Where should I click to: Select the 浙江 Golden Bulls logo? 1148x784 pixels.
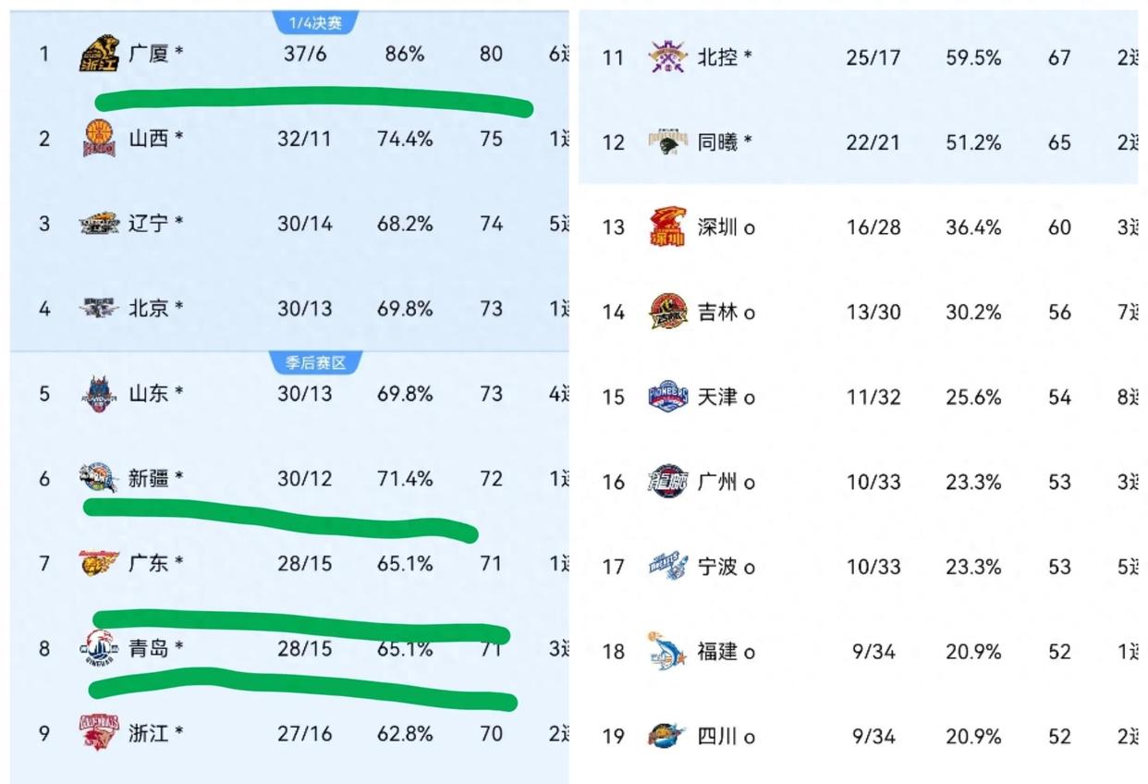pyautogui.click(x=99, y=733)
